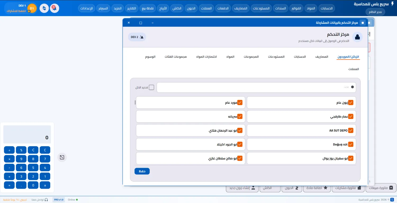Open the notifications bell icon
This screenshot has height=203, width=397.
[55, 8]
